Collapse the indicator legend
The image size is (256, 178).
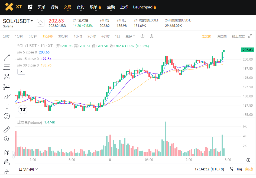point(21,72)
